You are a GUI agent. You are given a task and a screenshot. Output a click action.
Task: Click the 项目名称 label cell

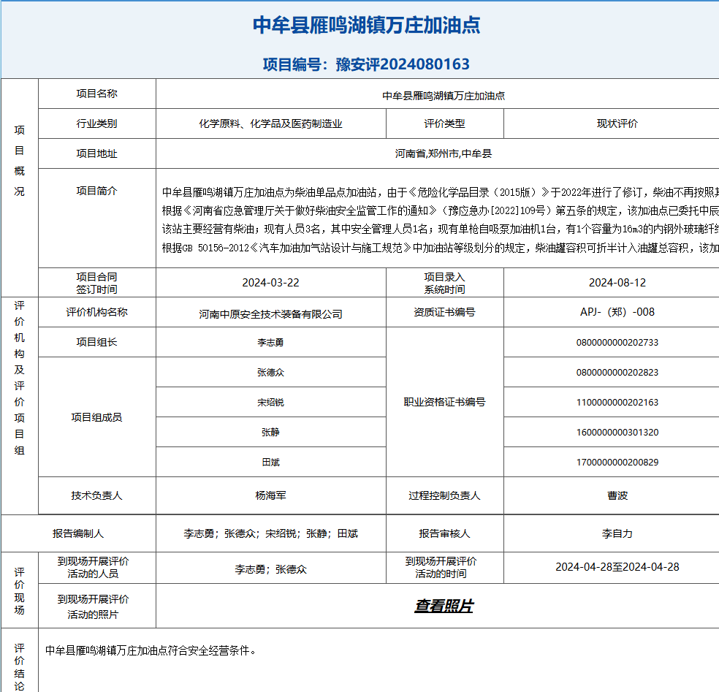click(96, 94)
